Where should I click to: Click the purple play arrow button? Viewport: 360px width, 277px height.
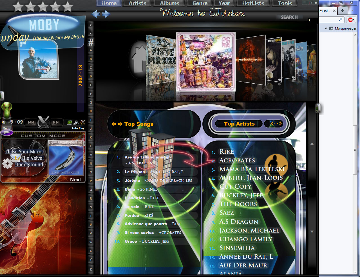coord(7,133)
